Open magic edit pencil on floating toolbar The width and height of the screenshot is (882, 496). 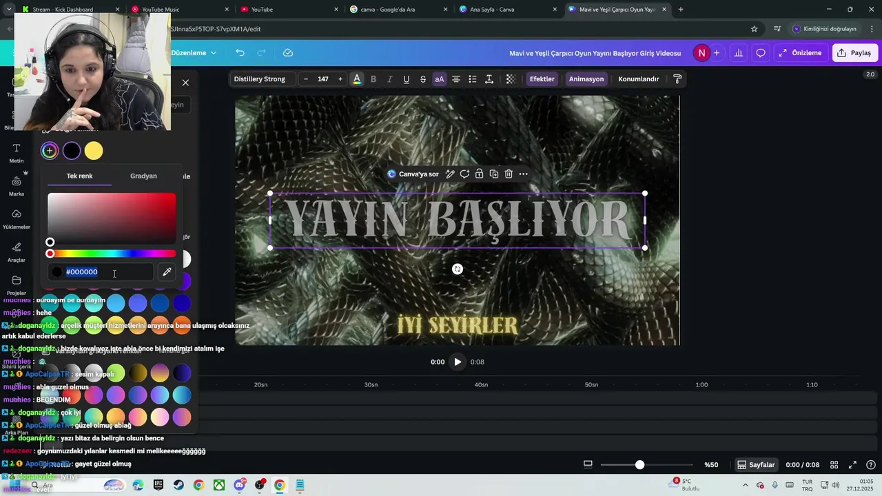click(x=450, y=174)
